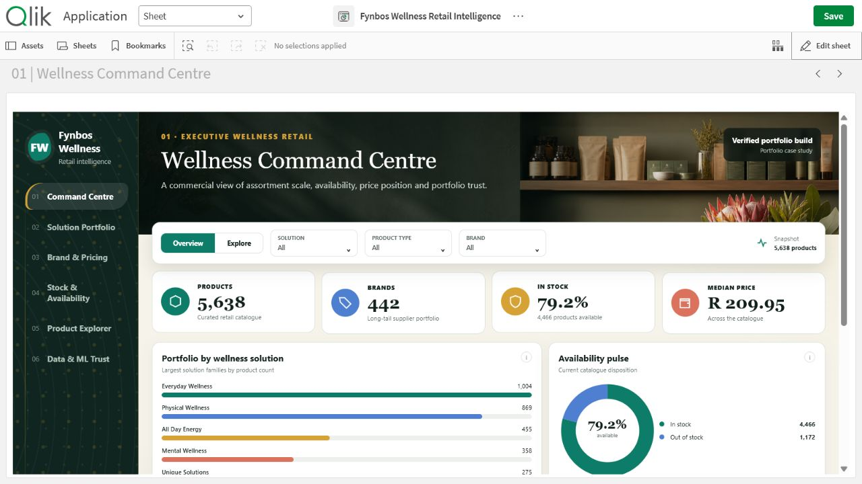Image resolution: width=862 pixels, height=484 pixels.
Task: Open the Brand & Pricing page
Action: 77,257
